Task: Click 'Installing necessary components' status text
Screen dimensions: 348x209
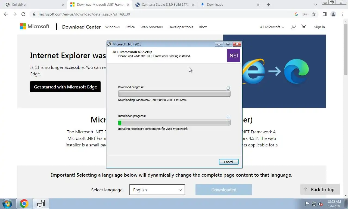Action: tap(153, 129)
